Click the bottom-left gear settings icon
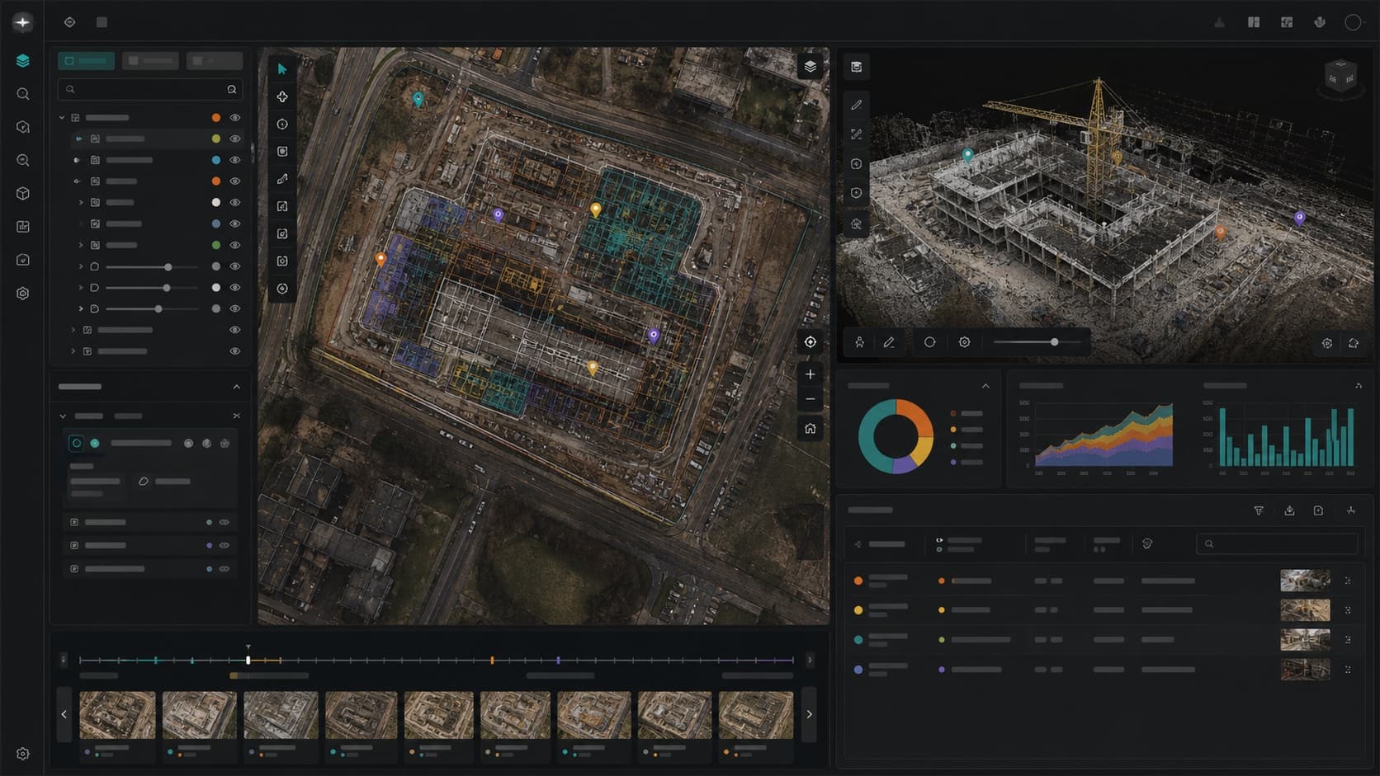This screenshot has height=776, width=1380. click(x=23, y=754)
